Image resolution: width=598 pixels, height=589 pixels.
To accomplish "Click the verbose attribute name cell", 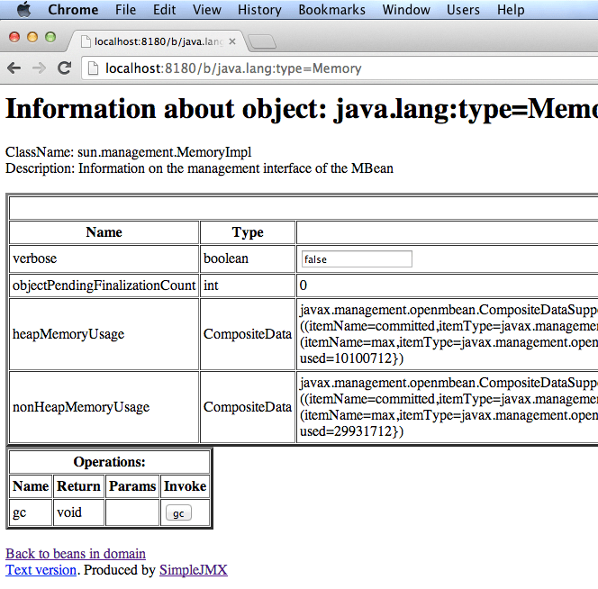I will (104, 258).
